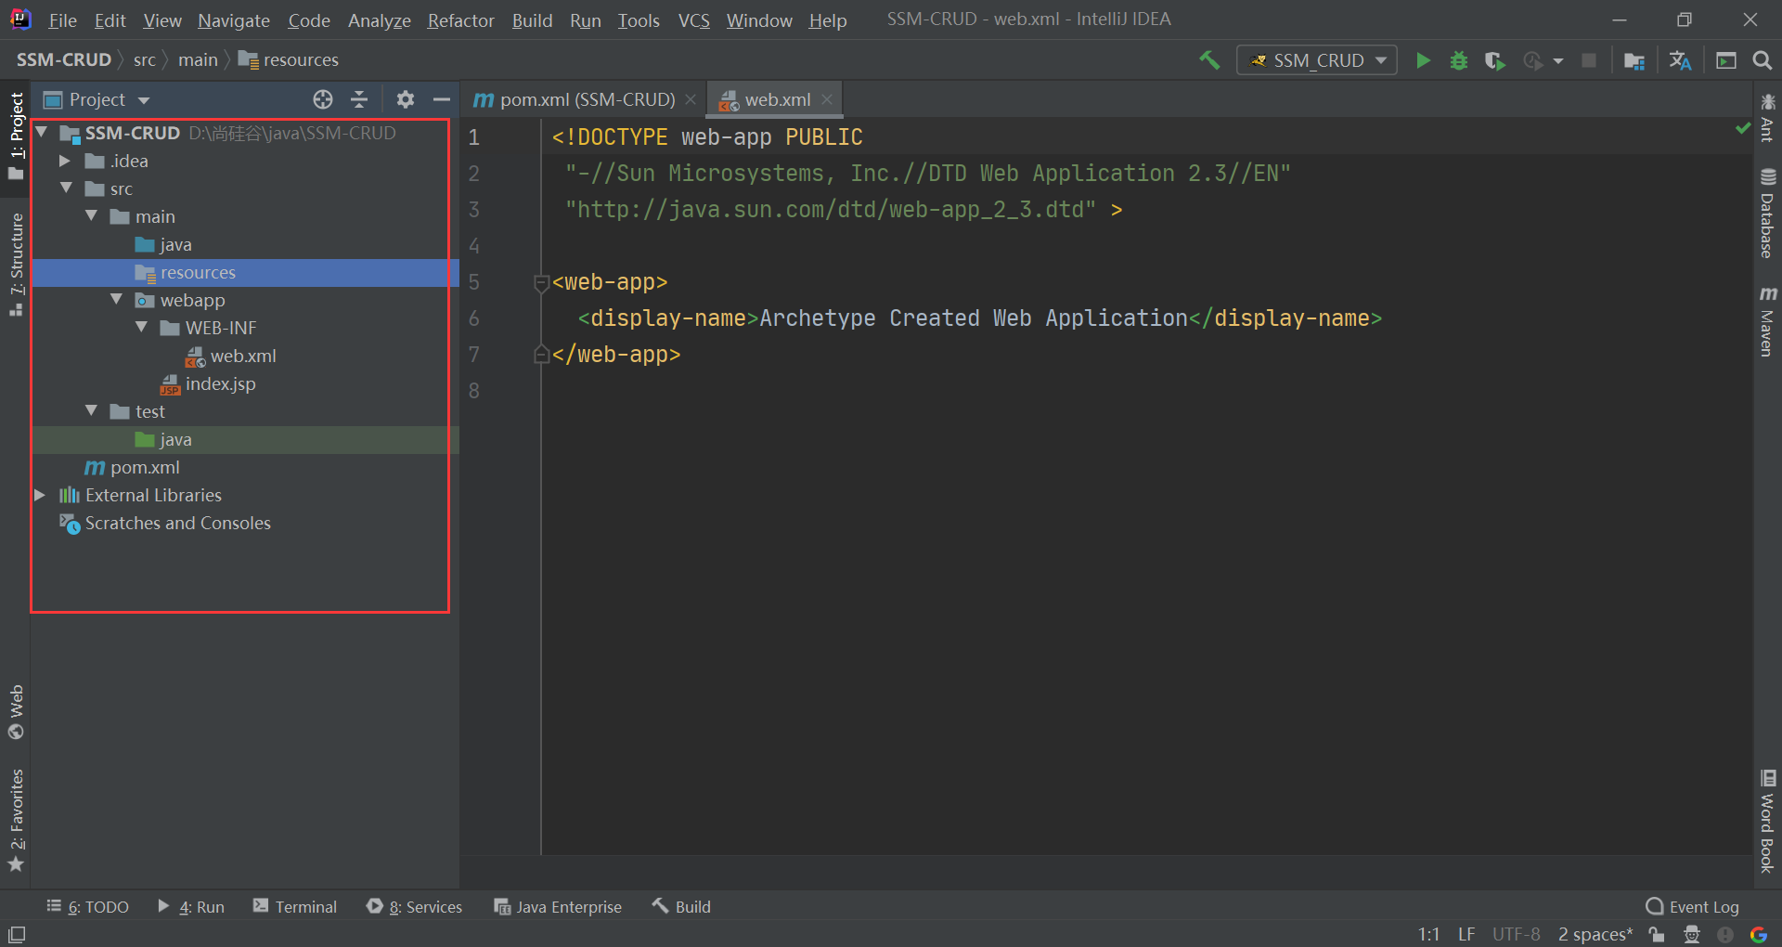
Task: Toggle the Web tool window
Action: 16,712
